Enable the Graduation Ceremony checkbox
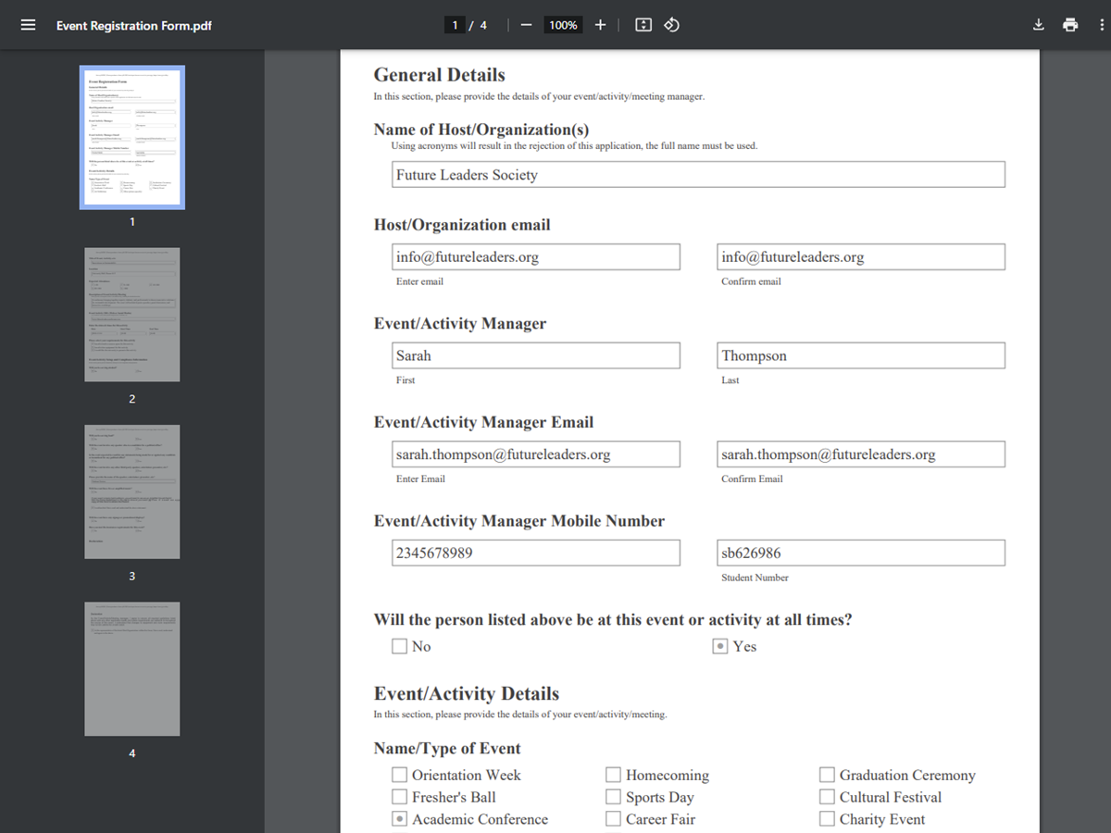Image resolution: width=1111 pixels, height=833 pixels. (827, 775)
